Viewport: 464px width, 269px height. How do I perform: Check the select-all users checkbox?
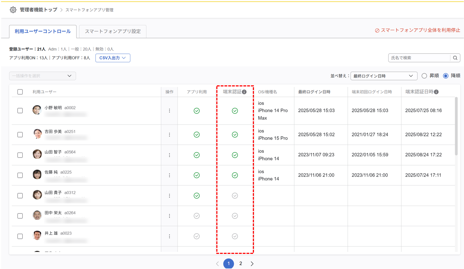20,92
